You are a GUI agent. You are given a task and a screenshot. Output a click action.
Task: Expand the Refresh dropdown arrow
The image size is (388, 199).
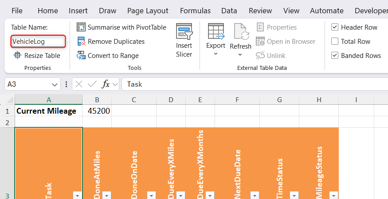point(240,54)
